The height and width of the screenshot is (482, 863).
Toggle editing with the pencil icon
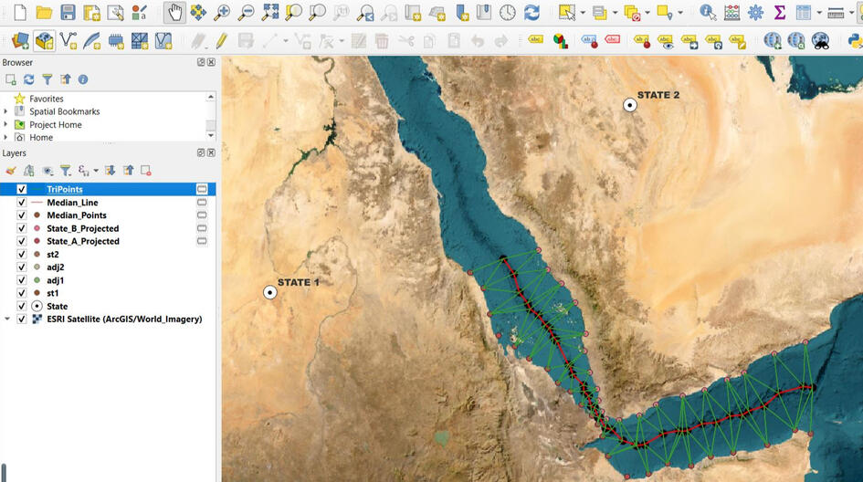click(221, 41)
